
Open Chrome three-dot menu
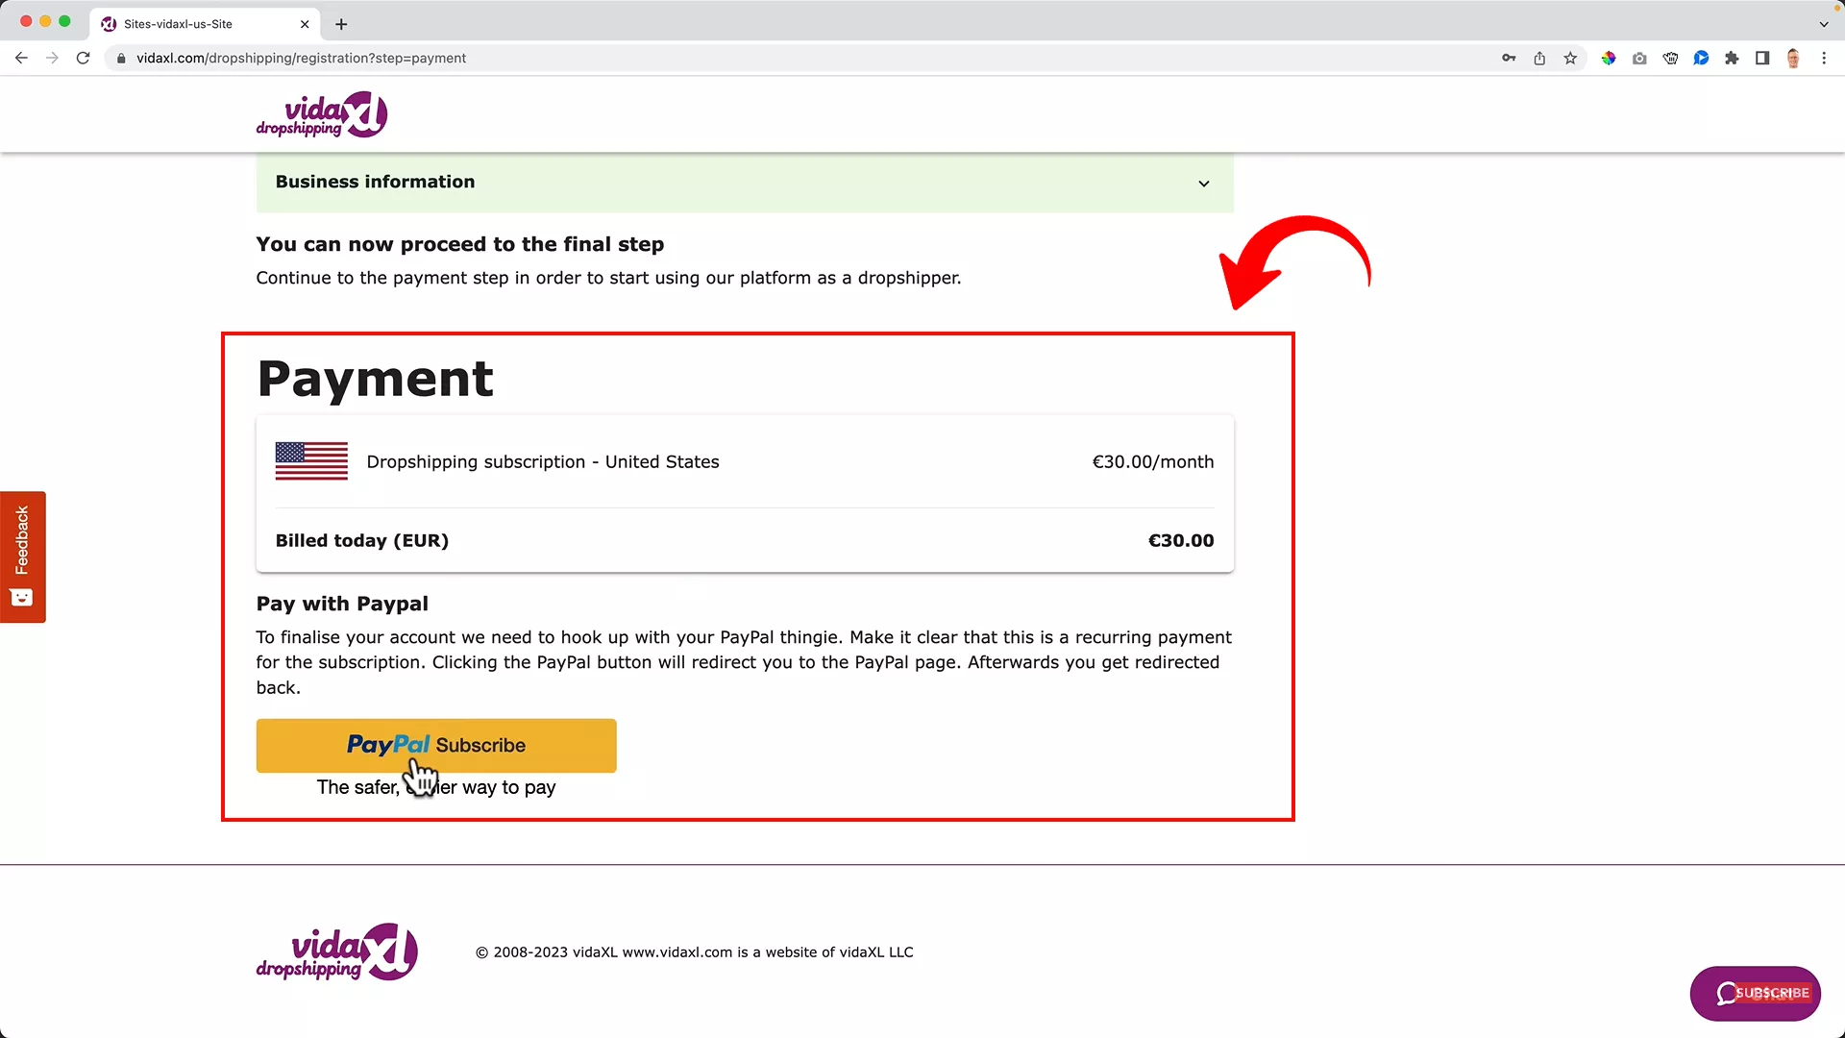click(1824, 58)
